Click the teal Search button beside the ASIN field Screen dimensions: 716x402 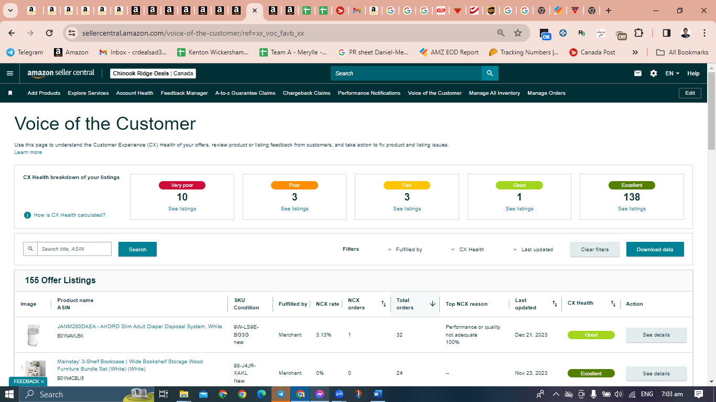tap(137, 249)
